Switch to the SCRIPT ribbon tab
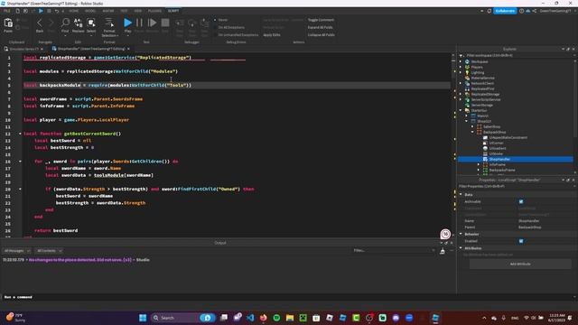The height and width of the screenshot is (325, 578). [x=173, y=11]
